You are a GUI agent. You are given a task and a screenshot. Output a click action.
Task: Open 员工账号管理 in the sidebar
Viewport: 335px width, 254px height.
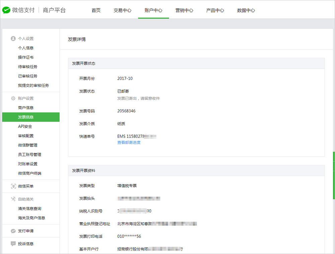click(x=30, y=155)
